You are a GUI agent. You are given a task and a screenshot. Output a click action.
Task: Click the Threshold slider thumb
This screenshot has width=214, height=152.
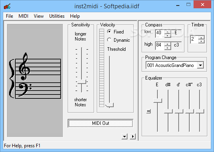pyautogui.click(x=109, y=105)
